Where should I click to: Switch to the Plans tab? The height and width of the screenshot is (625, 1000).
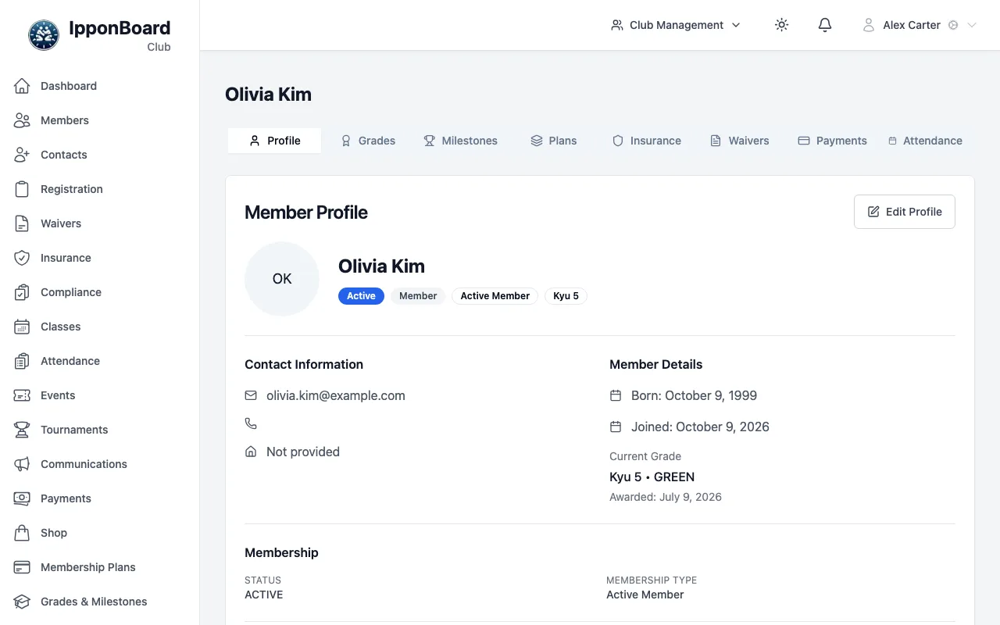coord(553,141)
